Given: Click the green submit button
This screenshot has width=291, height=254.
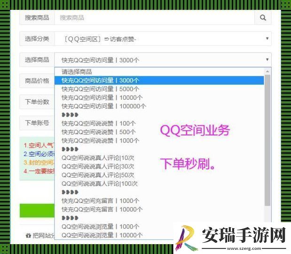Looking at the screenshot, I should [x=37, y=210].
